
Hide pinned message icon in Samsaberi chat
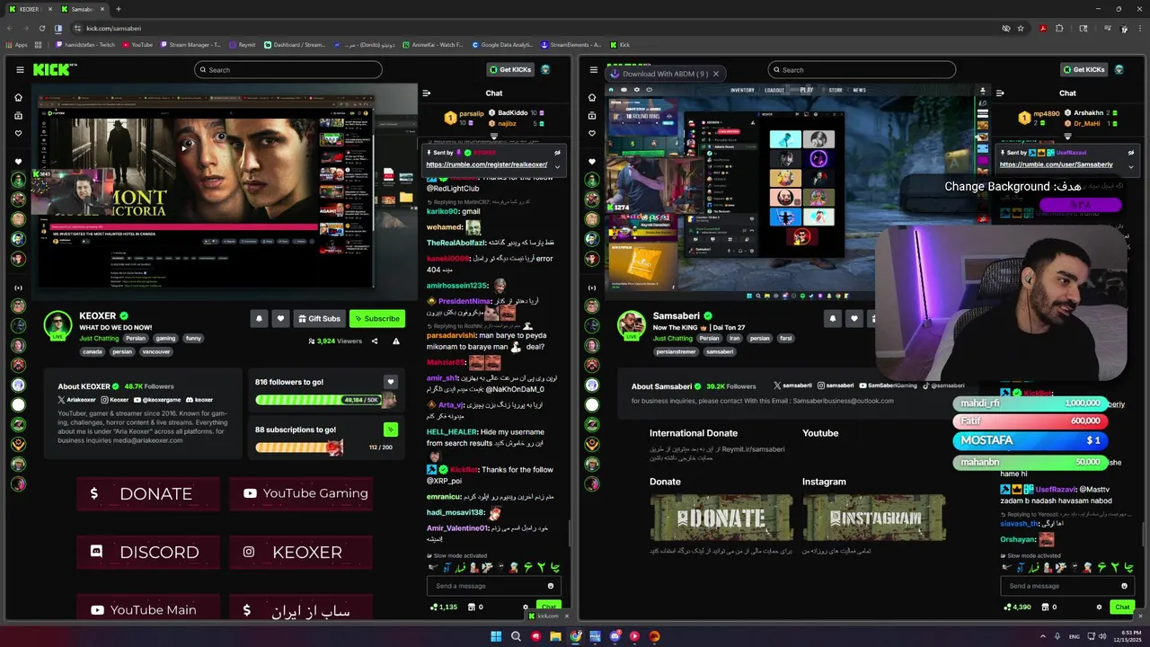click(x=1130, y=153)
